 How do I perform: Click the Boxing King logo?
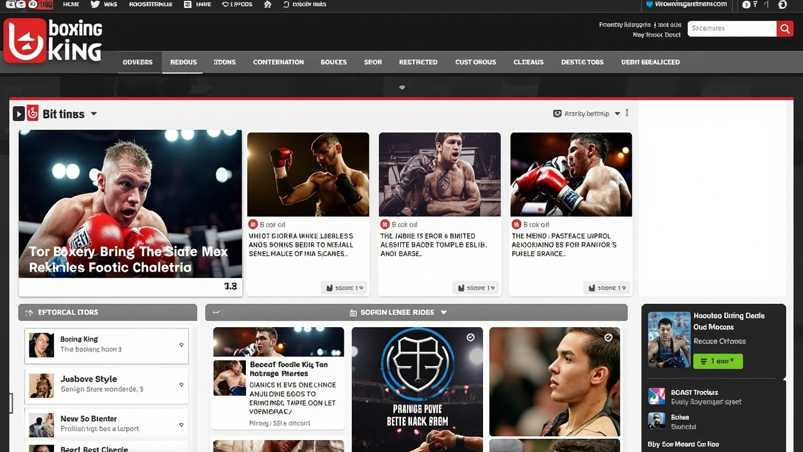pos(53,40)
